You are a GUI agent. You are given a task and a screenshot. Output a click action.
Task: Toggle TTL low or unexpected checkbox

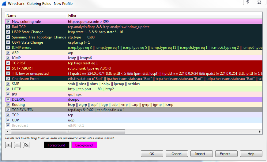coord(8,74)
